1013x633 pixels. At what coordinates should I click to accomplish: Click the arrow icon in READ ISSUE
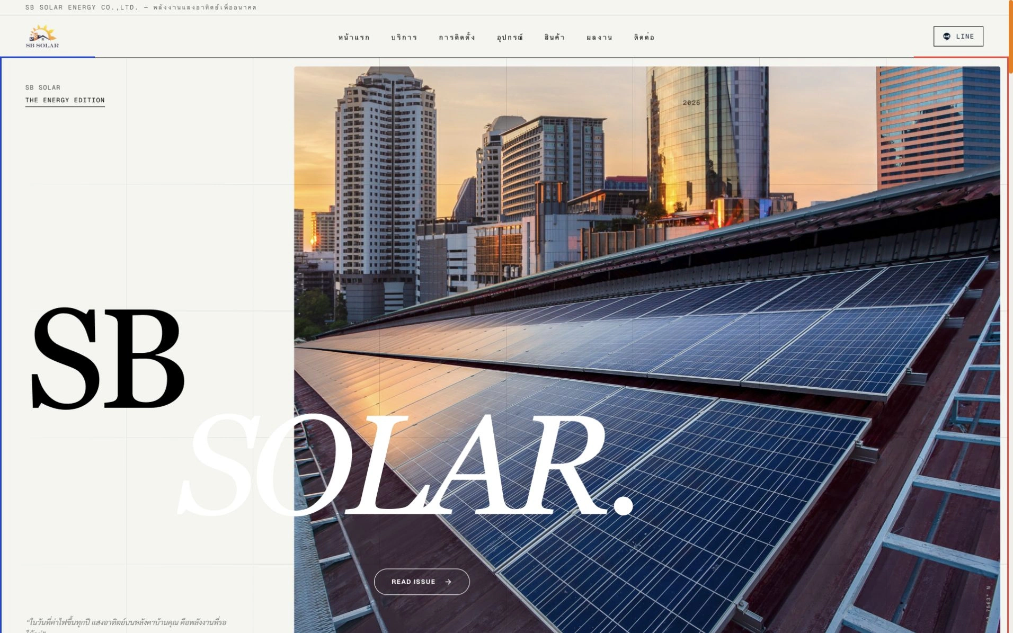[448, 582]
